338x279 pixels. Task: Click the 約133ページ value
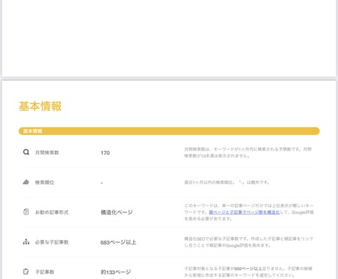[115, 272]
